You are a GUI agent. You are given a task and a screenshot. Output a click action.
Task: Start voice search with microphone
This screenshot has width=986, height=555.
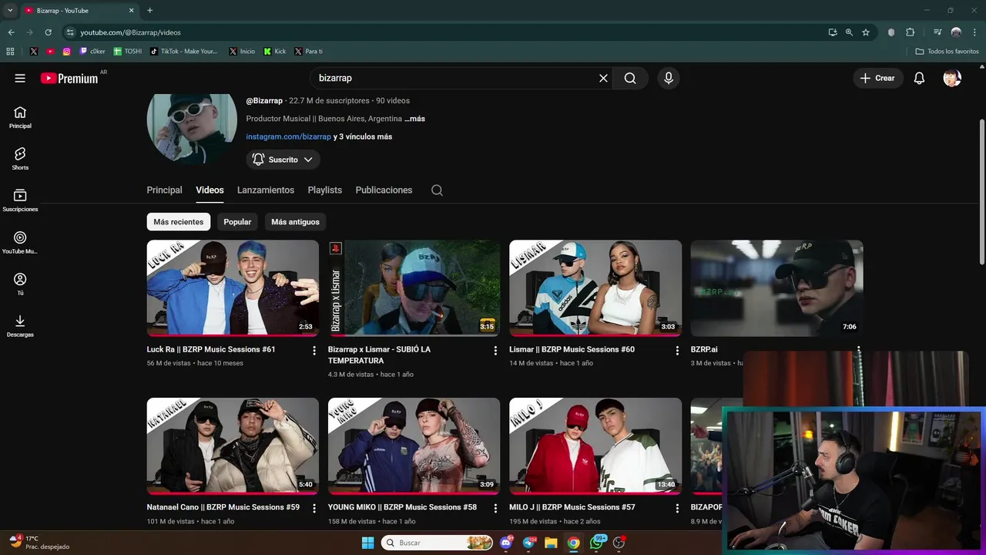click(669, 78)
